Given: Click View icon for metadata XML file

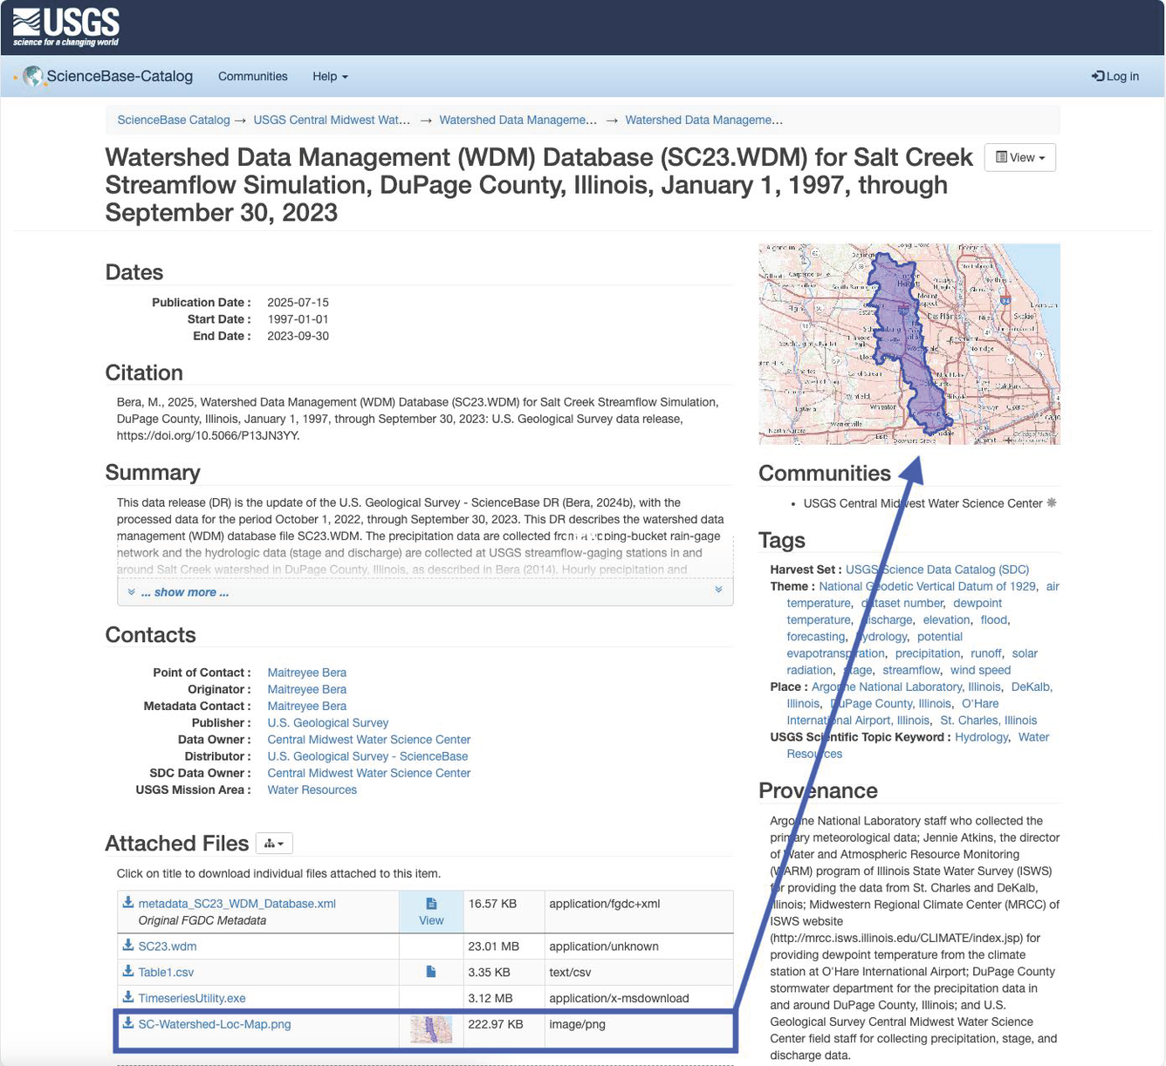Looking at the screenshot, I should (431, 912).
